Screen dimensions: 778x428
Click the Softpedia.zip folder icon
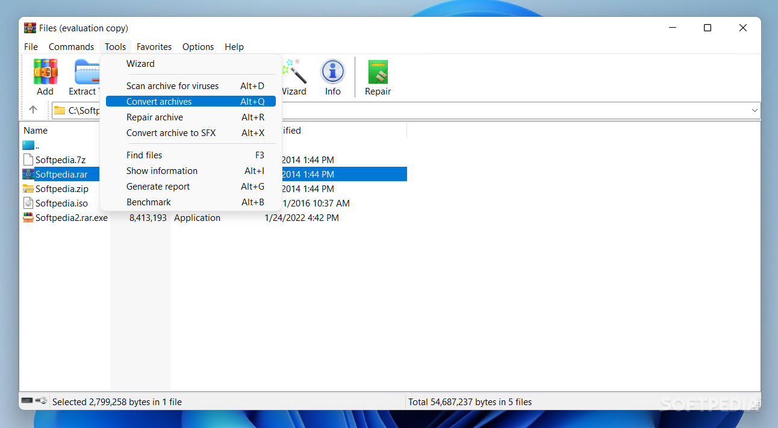coord(28,188)
